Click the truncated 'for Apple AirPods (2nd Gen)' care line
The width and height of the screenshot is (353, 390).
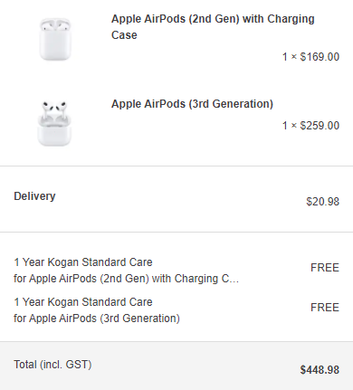tap(126, 279)
